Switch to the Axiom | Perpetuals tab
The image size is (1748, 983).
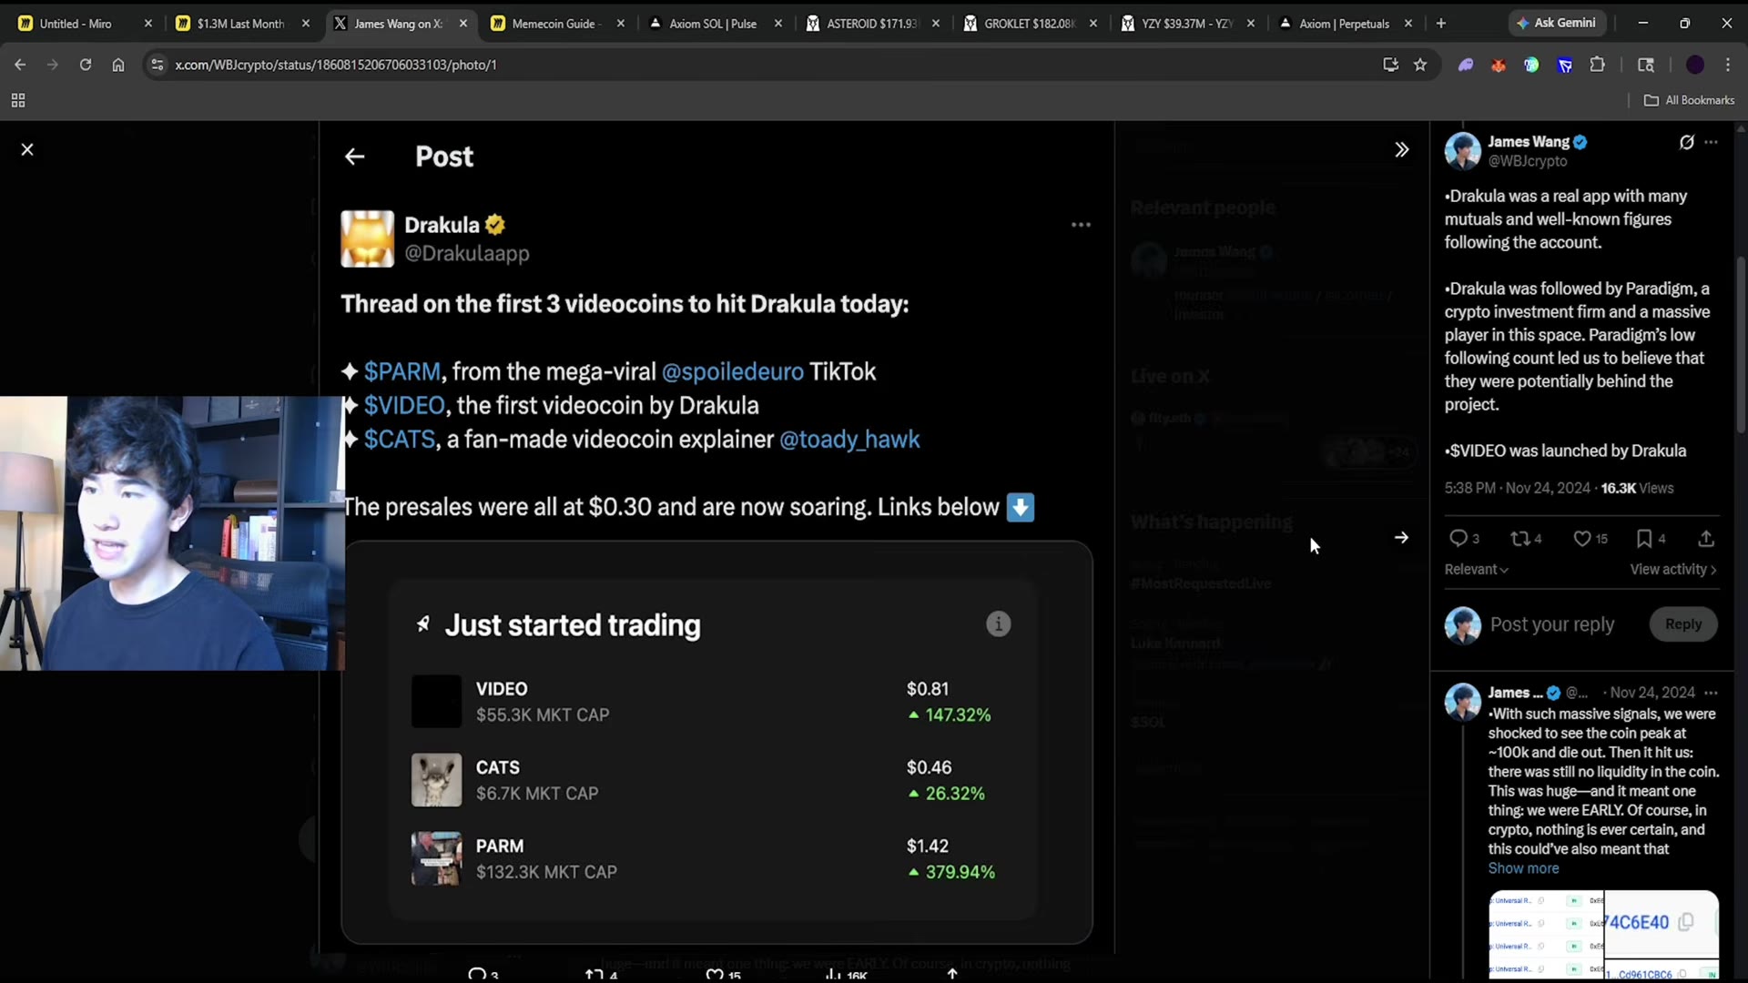coord(1344,24)
